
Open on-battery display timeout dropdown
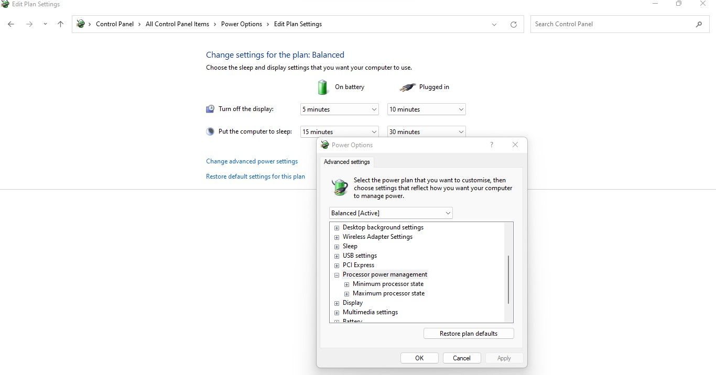coord(340,109)
